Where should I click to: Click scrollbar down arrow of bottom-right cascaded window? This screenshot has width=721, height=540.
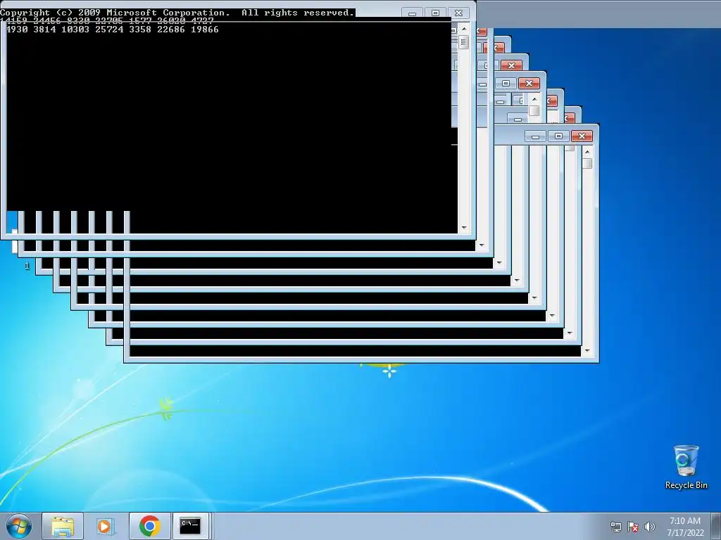pyautogui.click(x=587, y=352)
